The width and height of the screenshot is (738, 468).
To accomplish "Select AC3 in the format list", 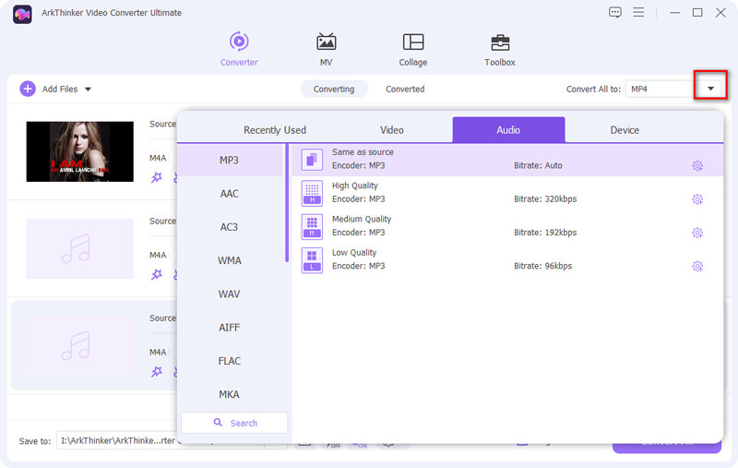I will click(229, 227).
